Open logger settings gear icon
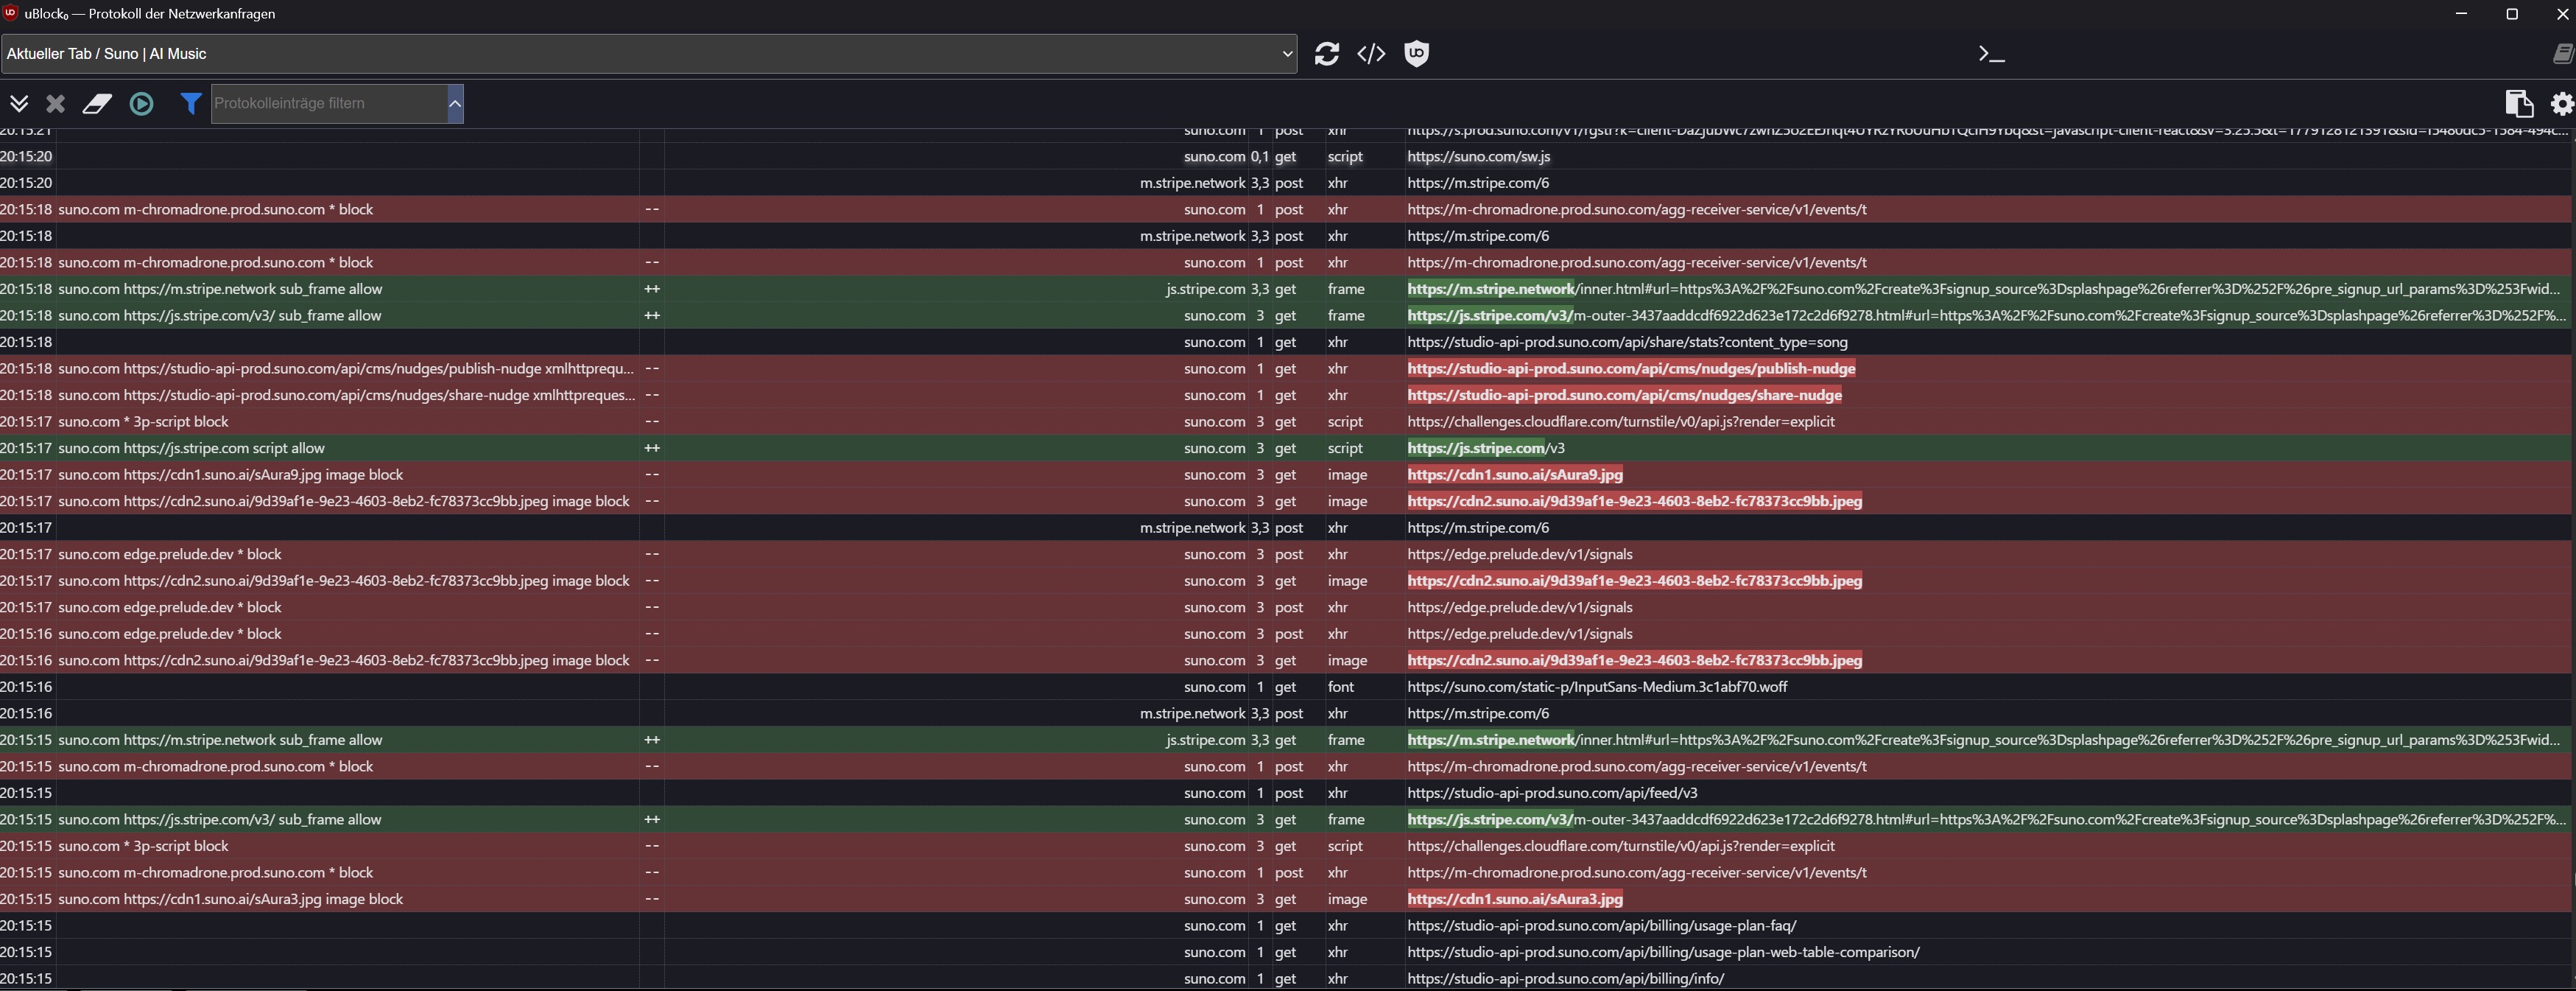The image size is (2576, 991). pyautogui.click(x=2561, y=103)
